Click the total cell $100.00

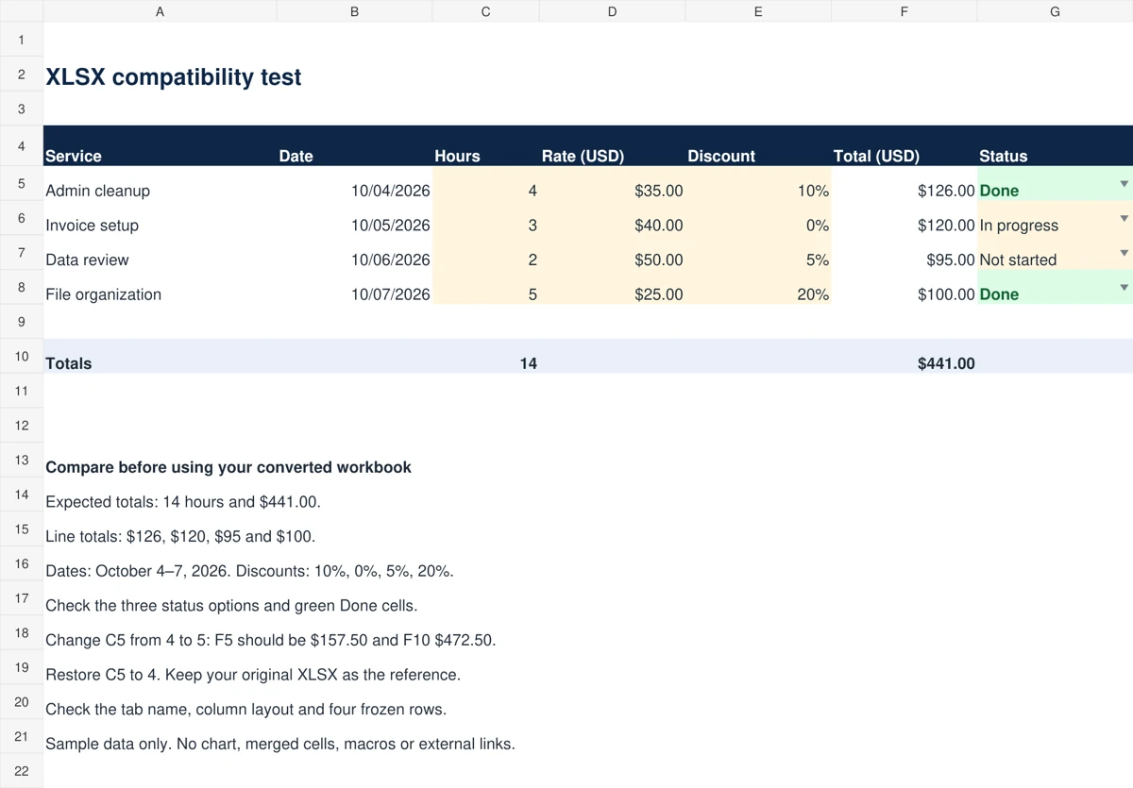(x=904, y=288)
